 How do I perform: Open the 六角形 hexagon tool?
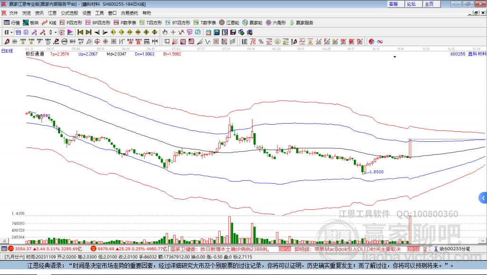(276, 23)
